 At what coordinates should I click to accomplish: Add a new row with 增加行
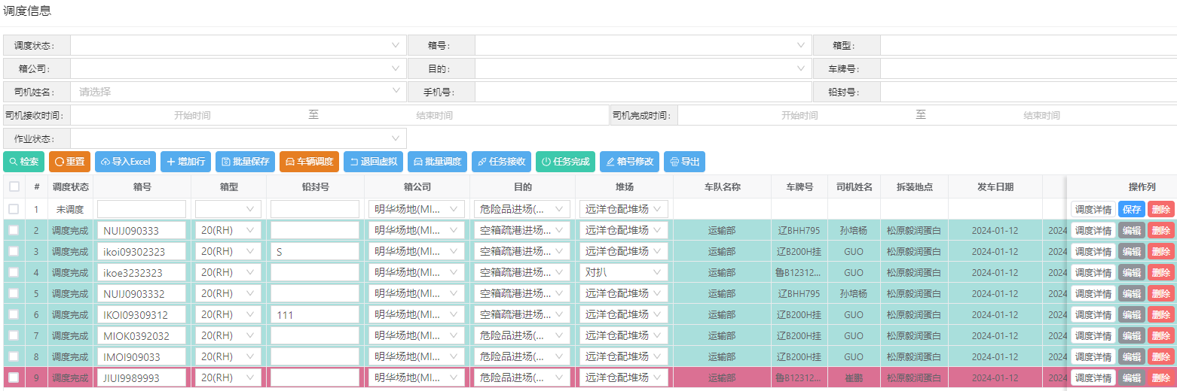185,162
